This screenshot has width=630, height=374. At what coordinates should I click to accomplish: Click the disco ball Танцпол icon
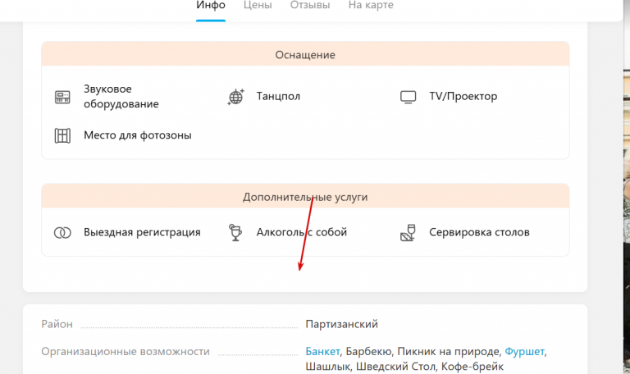point(236,97)
